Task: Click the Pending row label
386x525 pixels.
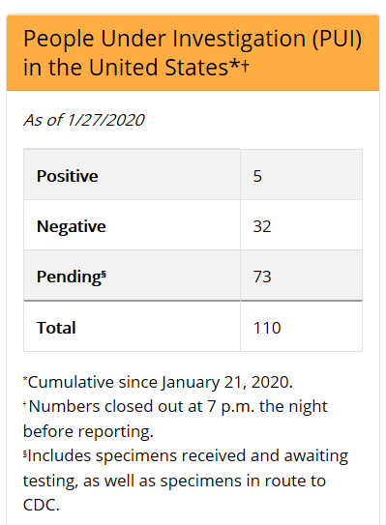Action: click(70, 277)
